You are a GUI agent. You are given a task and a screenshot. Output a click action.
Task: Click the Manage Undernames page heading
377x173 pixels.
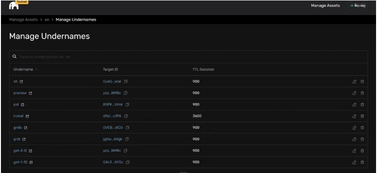pyautogui.click(x=49, y=36)
